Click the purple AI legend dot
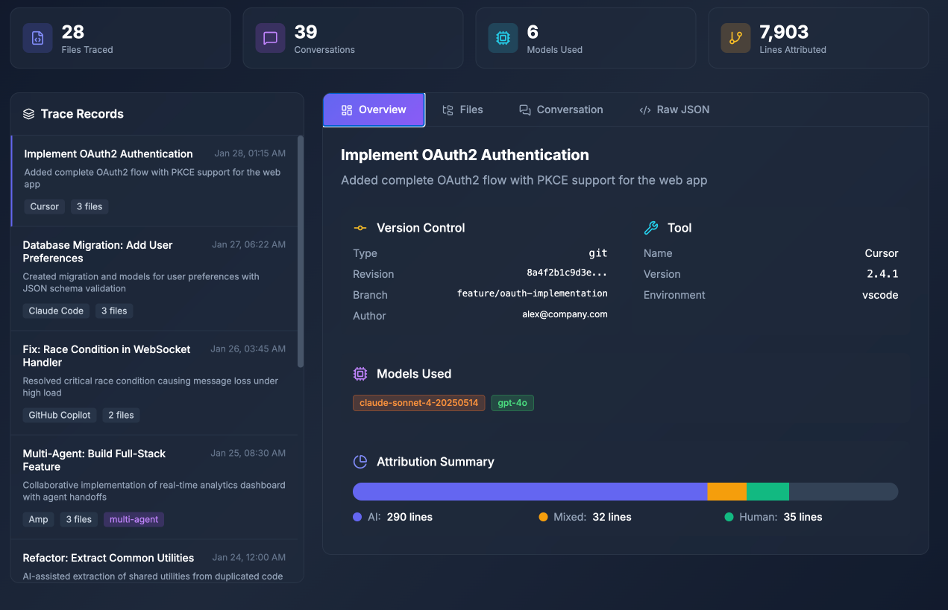 coord(357,517)
